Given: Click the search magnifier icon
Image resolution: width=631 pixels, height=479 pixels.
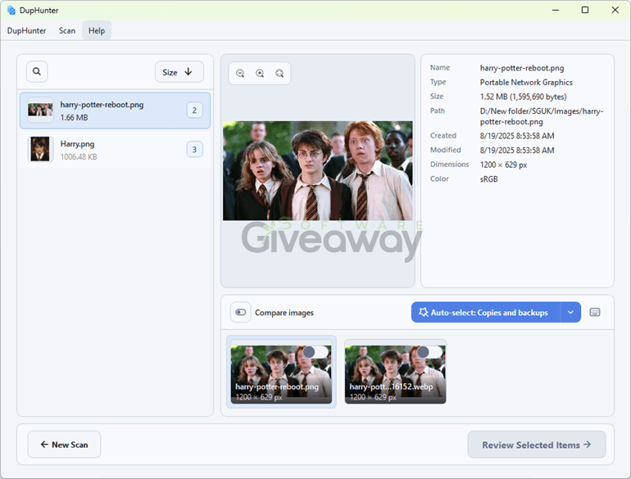Looking at the screenshot, I should pyautogui.click(x=37, y=71).
